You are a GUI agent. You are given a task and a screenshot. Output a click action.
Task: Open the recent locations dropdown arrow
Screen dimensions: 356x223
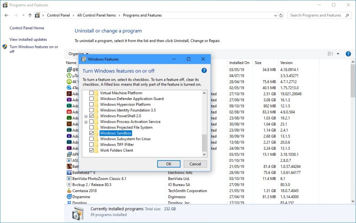coord(23,15)
